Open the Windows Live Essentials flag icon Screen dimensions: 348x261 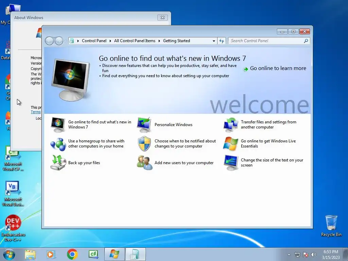pos(231,144)
